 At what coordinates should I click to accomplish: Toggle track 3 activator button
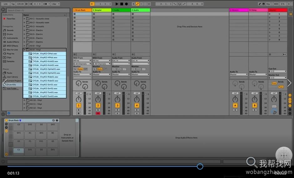117,105
